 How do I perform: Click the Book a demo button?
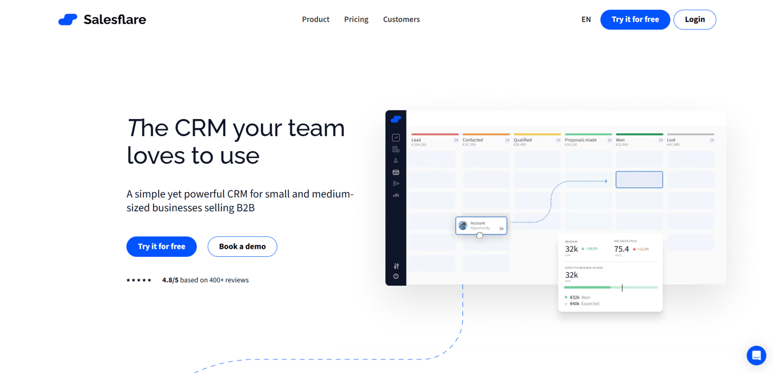coord(243,247)
